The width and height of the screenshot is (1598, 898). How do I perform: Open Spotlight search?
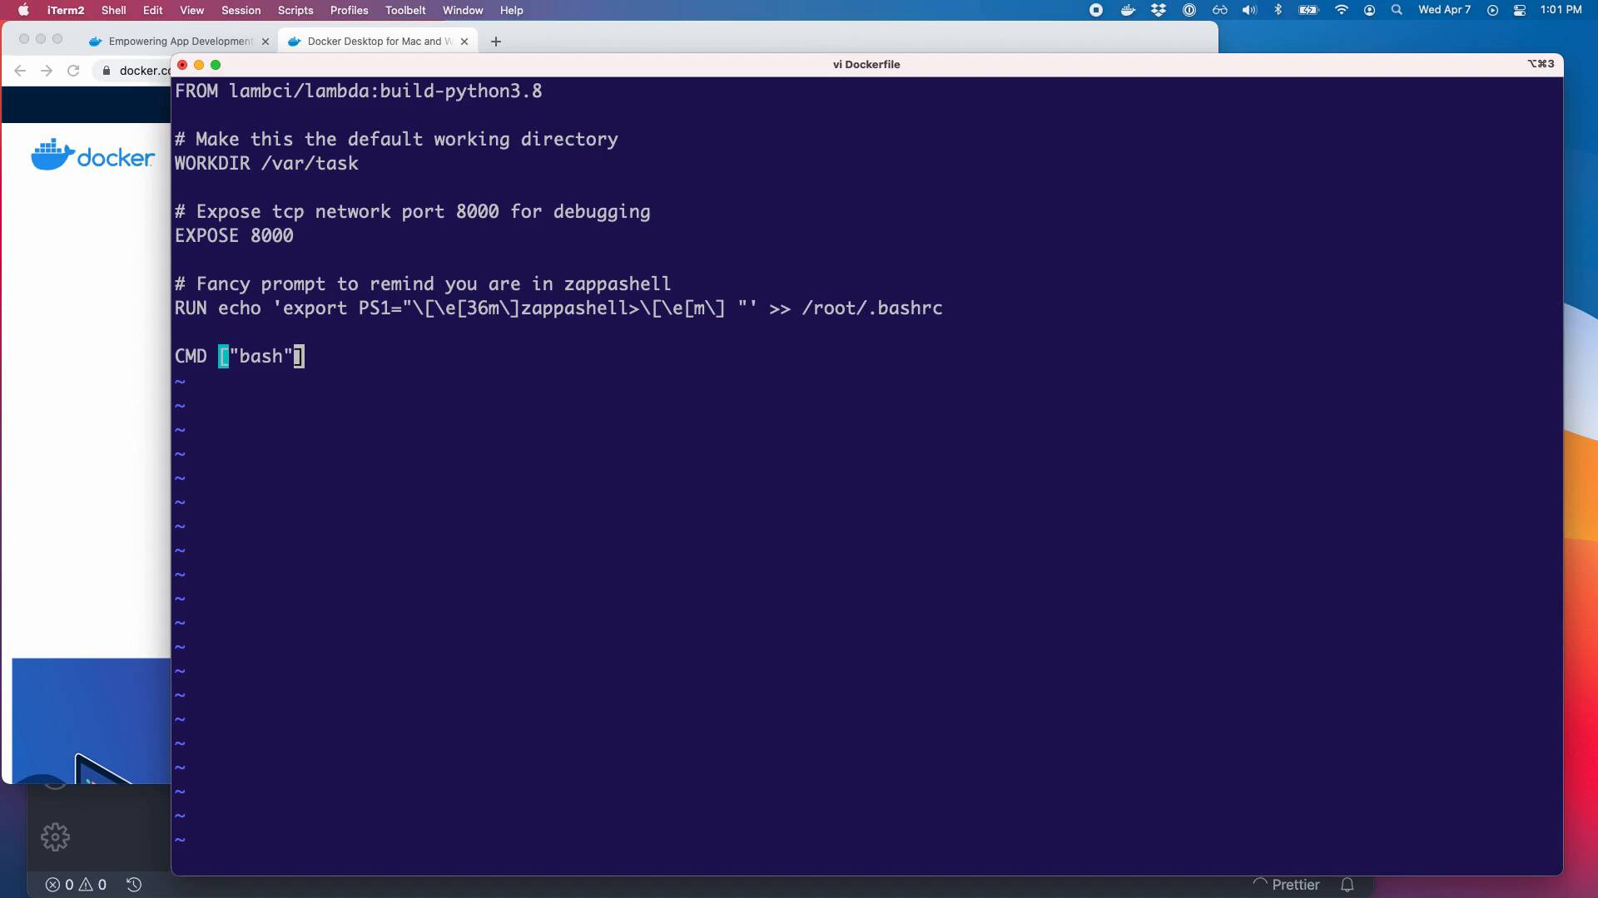[x=1396, y=10]
